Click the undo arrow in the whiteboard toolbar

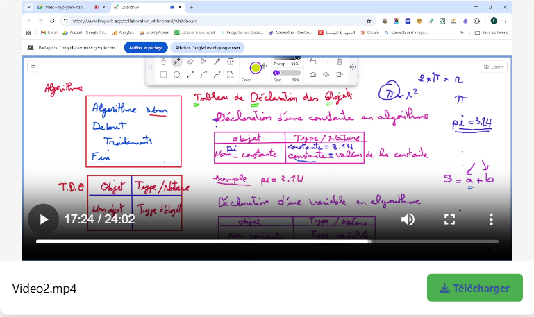tap(313, 62)
